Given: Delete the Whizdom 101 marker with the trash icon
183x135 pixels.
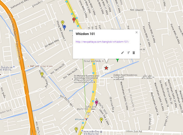Looking at the screenshot, I should pos(134,53).
